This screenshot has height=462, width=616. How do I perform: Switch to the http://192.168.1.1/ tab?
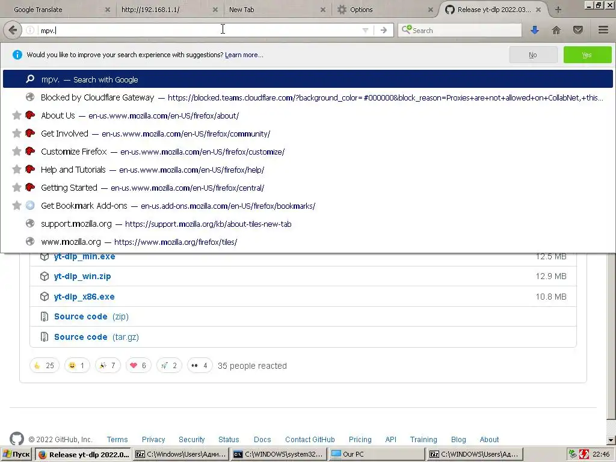169,10
